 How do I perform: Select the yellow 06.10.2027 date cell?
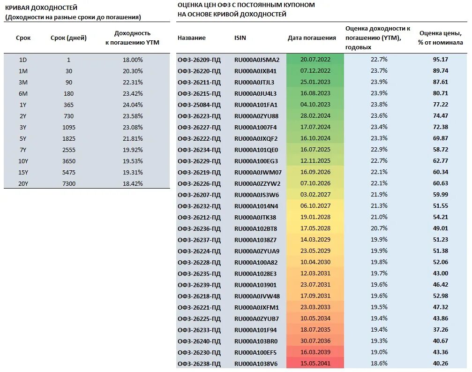[315, 206]
